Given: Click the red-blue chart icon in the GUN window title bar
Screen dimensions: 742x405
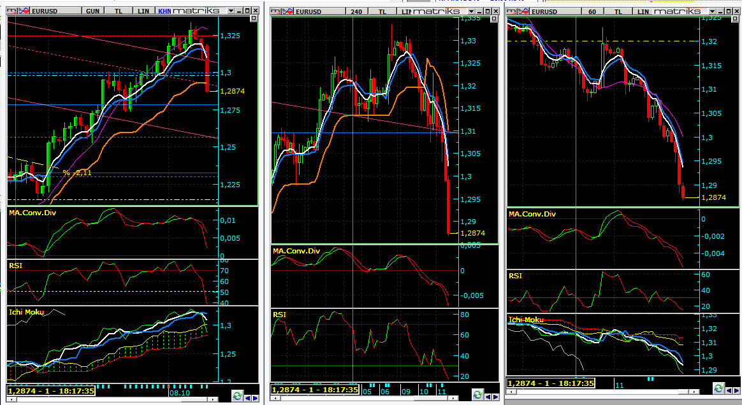Looking at the screenshot, I should click(x=24, y=11).
